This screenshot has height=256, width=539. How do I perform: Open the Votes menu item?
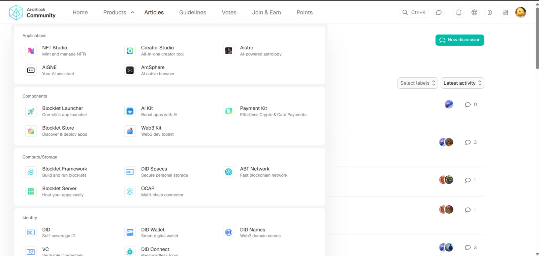coord(229,12)
